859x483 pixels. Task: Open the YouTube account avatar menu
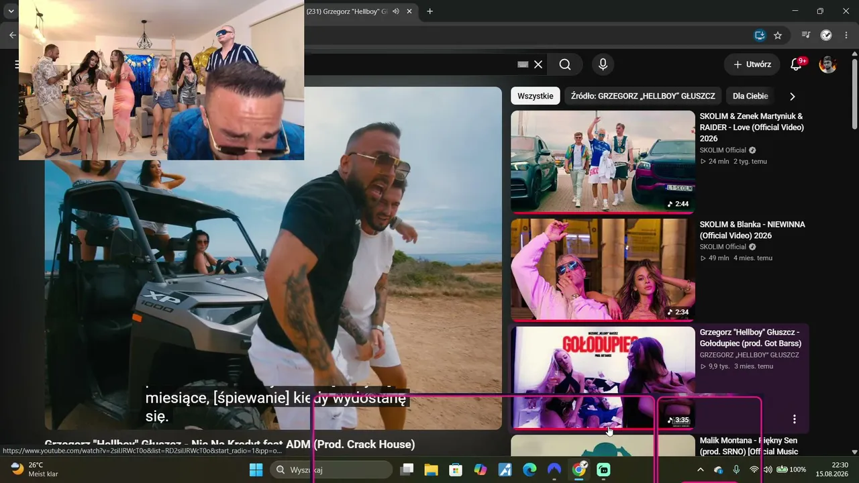coord(827,64)
